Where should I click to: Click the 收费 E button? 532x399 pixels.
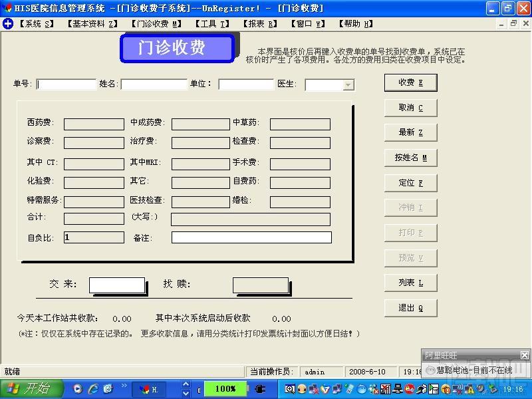[x=410, y=82]
